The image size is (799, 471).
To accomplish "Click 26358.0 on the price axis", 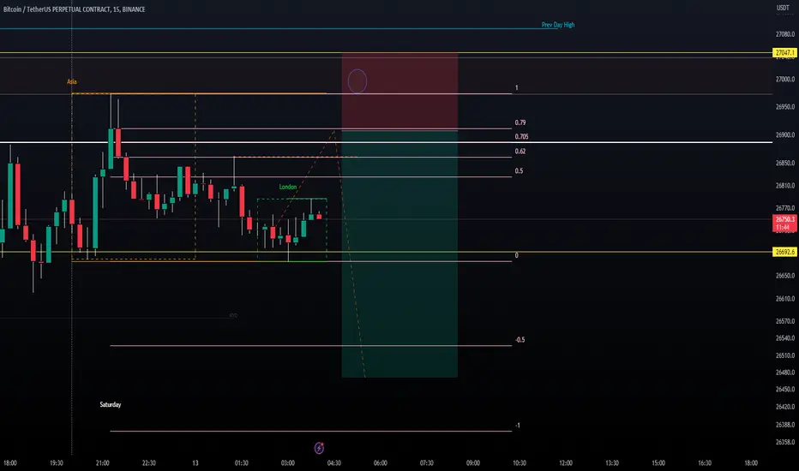I will coord(785,442).
